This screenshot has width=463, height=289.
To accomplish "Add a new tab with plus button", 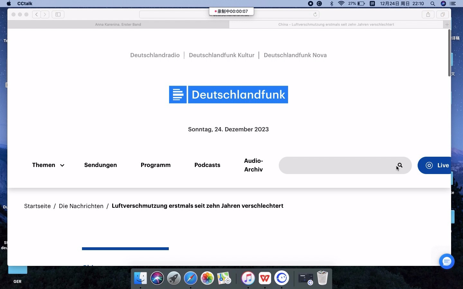I will tap(447, 24).
